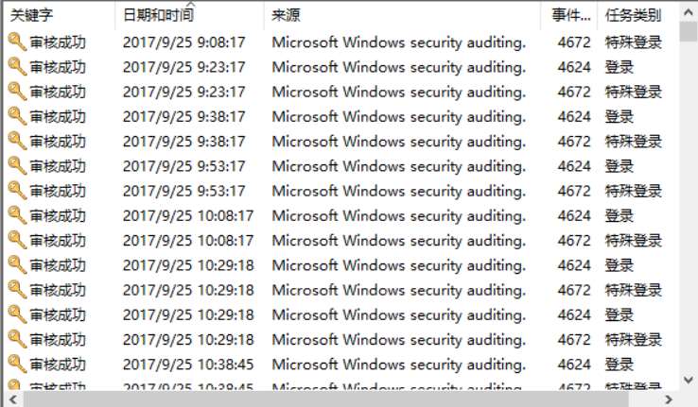The width and height of the screenshot is (698, 407).
Task: Click the vertical scrollbar down arrow
Action: (x=689, y=381)
